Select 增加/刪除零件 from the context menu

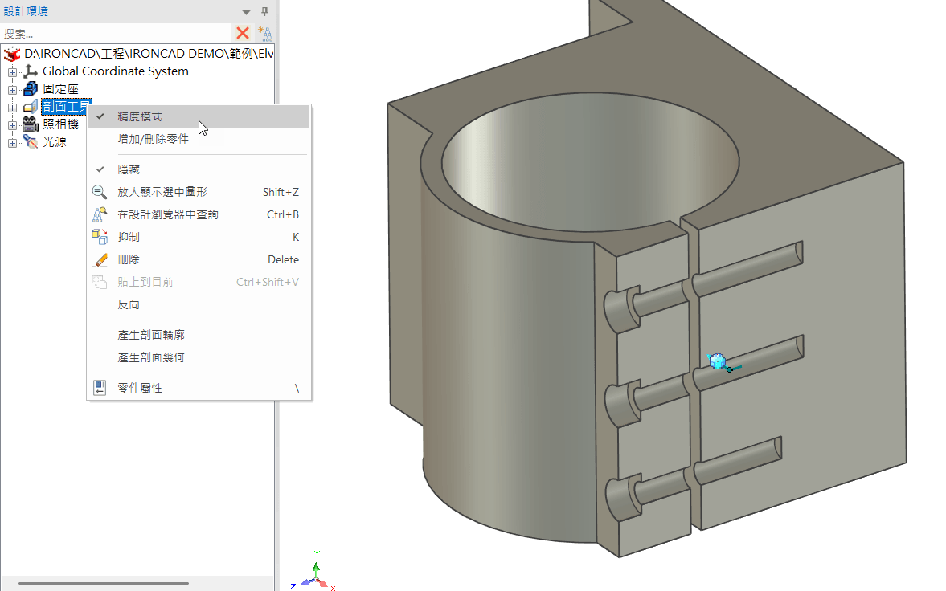(x=152, y=138)
